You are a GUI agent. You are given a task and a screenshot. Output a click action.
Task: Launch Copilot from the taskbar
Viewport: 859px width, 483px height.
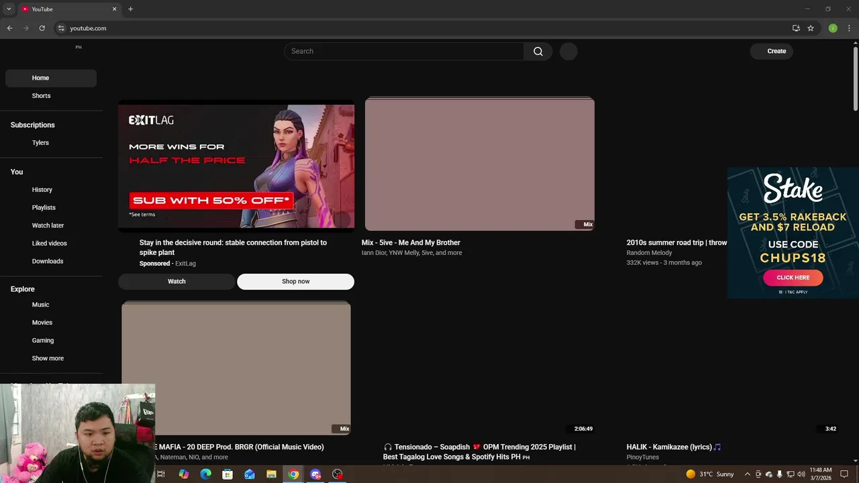point(183,474)
